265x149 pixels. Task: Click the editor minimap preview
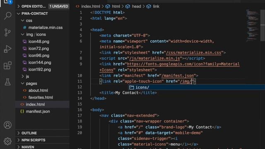[x=252, y=25]
